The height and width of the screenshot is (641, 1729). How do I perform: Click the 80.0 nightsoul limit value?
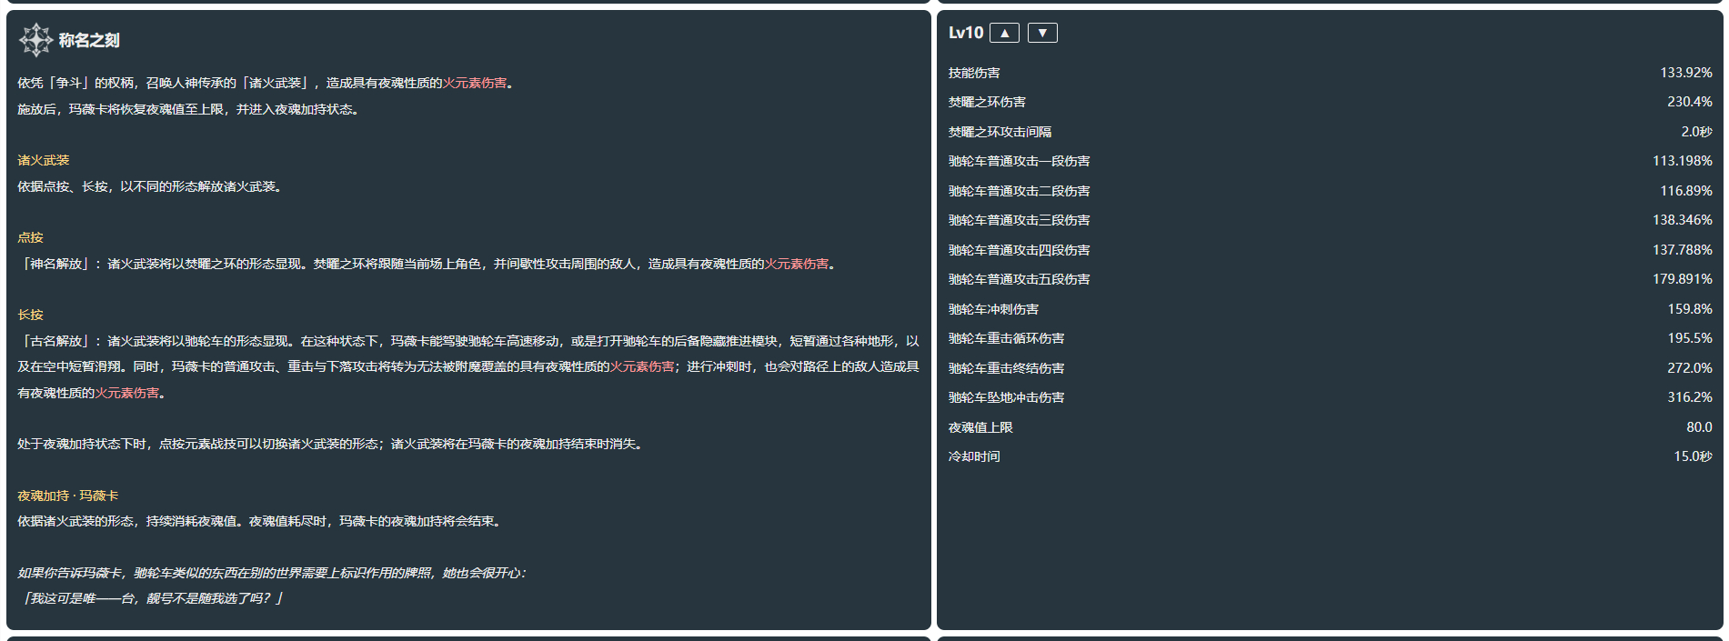tap(1699, 427)
